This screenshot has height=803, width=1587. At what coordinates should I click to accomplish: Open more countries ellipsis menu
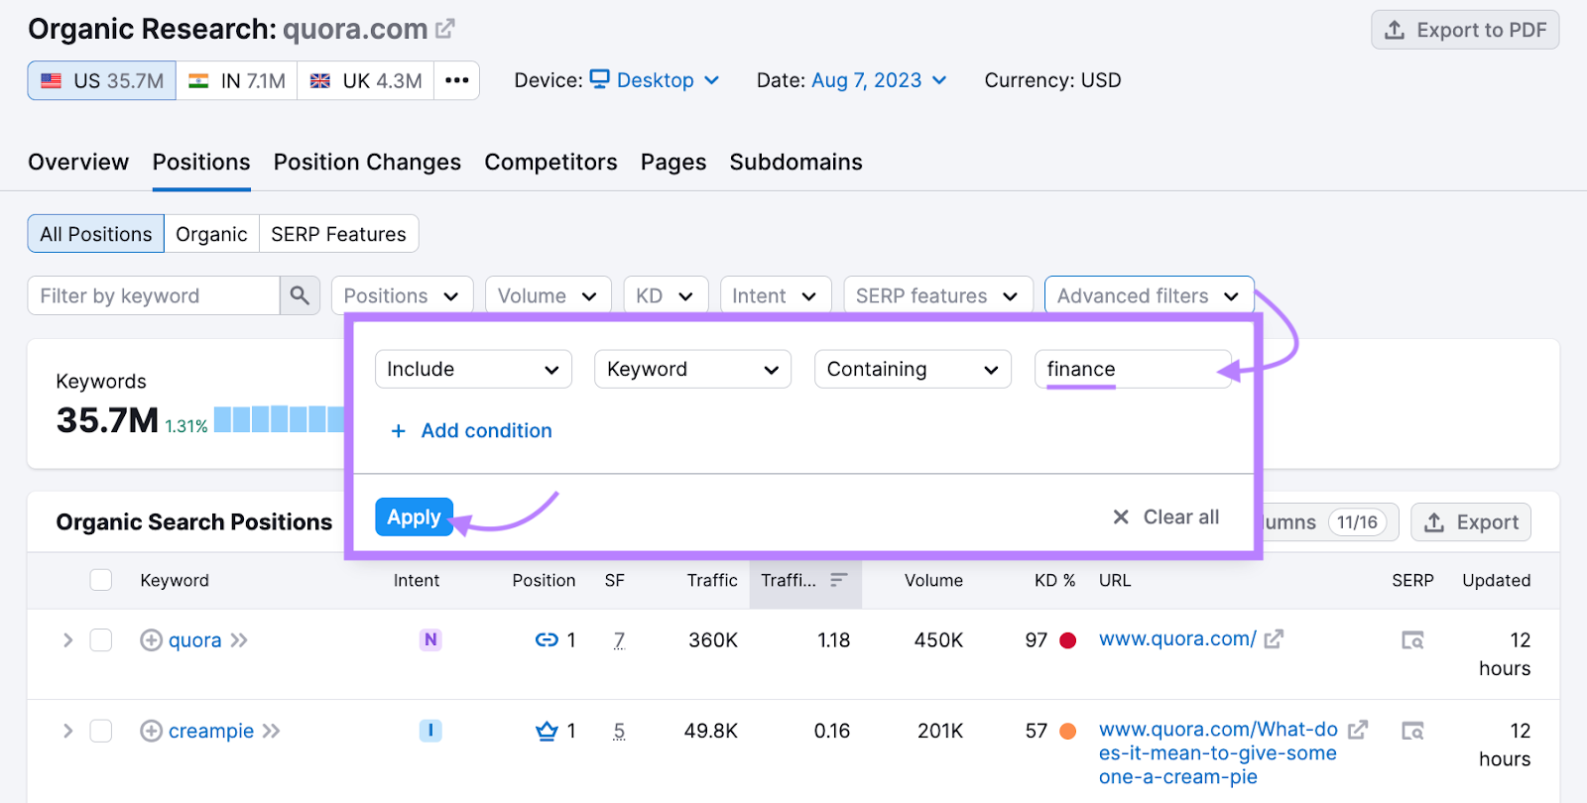[456, 80]
